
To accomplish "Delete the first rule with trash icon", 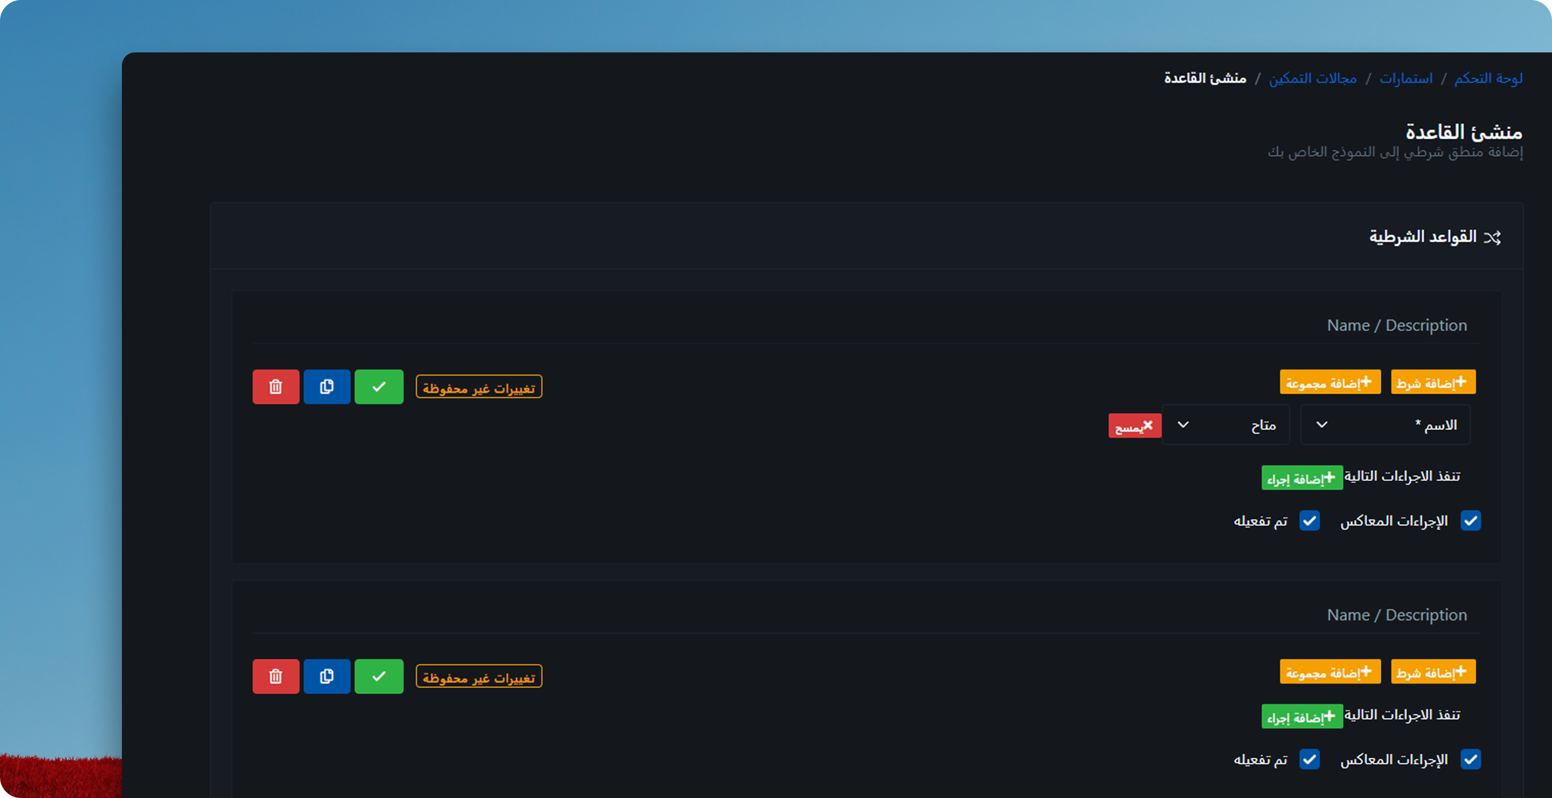I will point(275,387).
